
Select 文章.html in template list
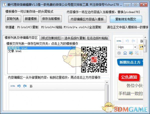point(41,51)
